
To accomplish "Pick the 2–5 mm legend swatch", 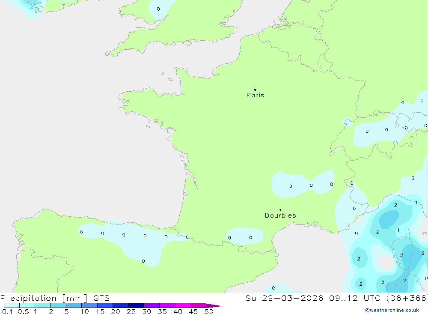I will tap(58, 305).
